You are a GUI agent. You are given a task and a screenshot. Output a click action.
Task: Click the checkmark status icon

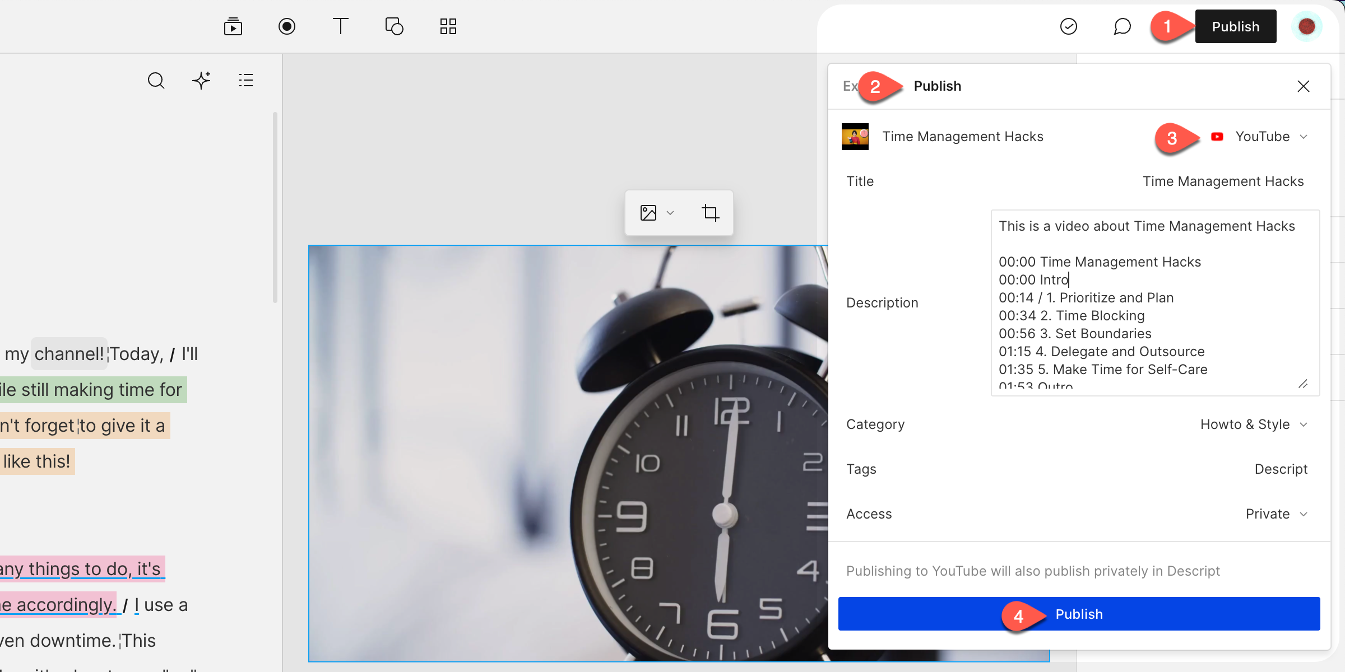point(1069,26)
